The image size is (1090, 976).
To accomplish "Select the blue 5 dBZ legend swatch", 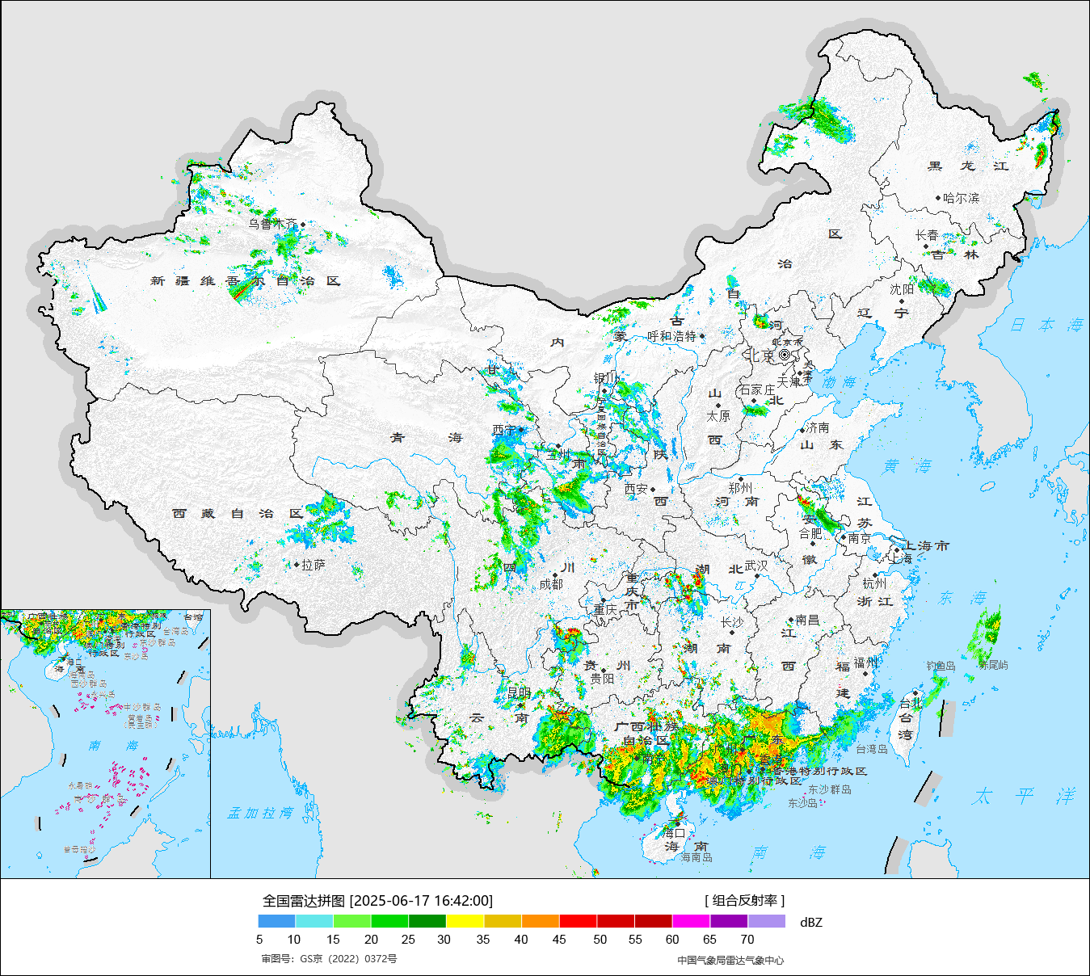I will (276, 921).
